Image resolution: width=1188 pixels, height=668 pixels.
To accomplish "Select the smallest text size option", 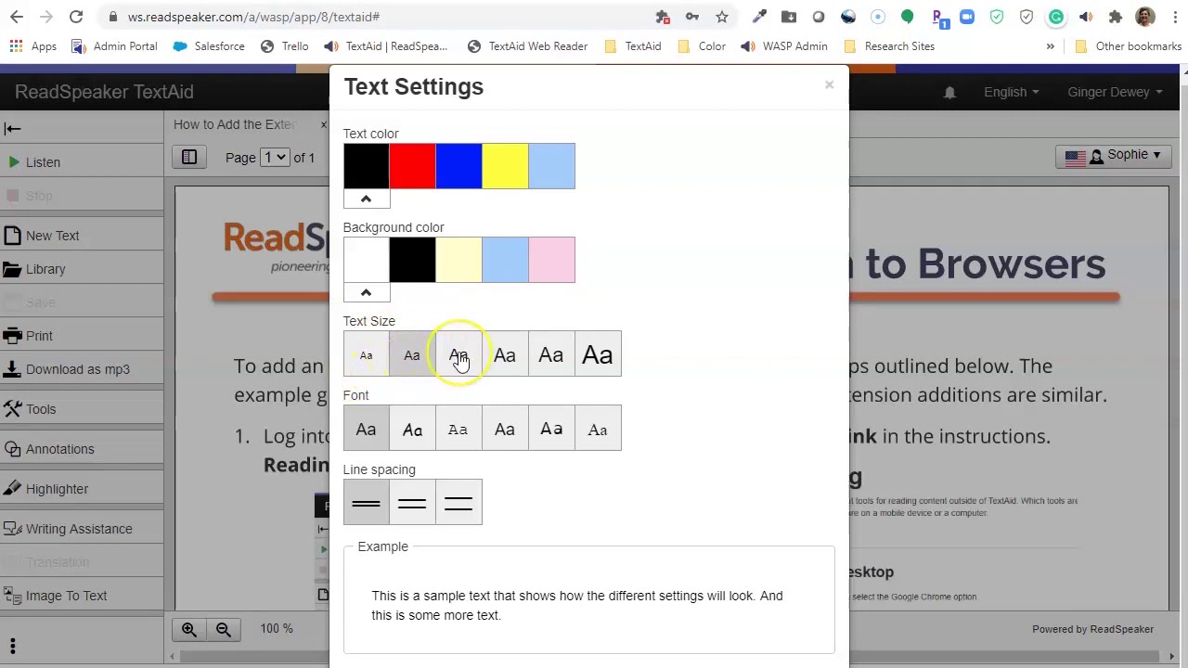I will click(367, 354).
